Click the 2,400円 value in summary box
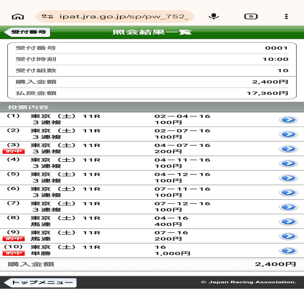Viewport: 304px width, 304px height. coord(270,82)
